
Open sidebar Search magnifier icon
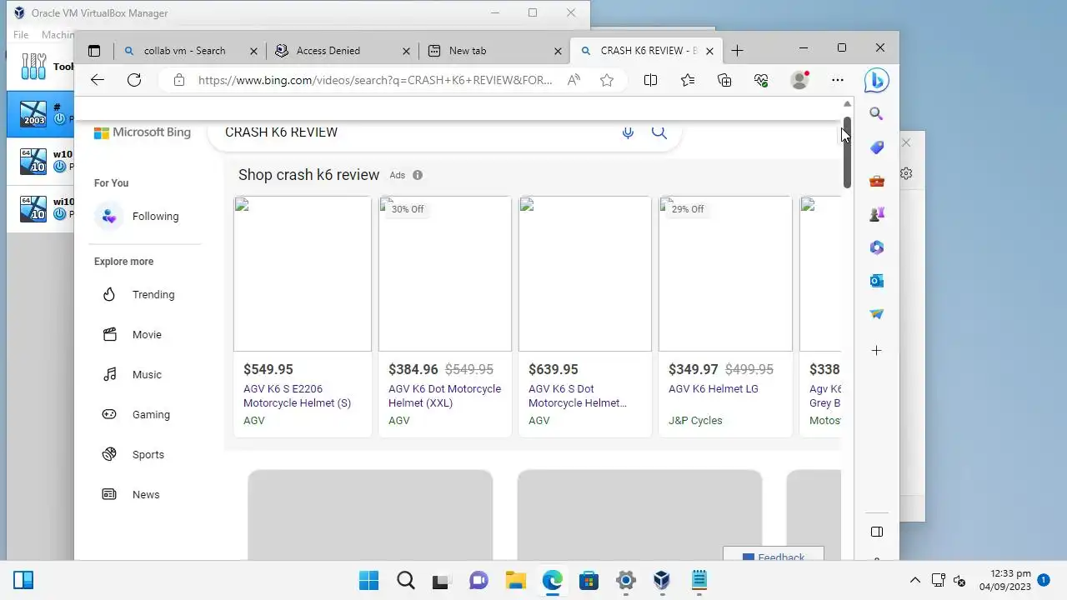point(876,114)
